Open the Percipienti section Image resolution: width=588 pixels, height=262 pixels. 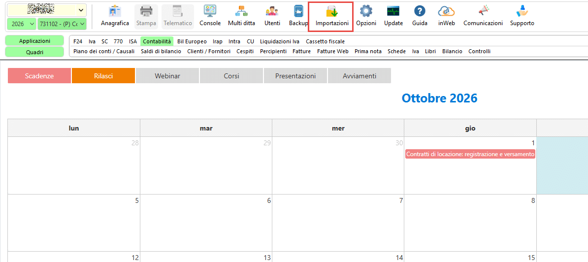click(273, 51)
